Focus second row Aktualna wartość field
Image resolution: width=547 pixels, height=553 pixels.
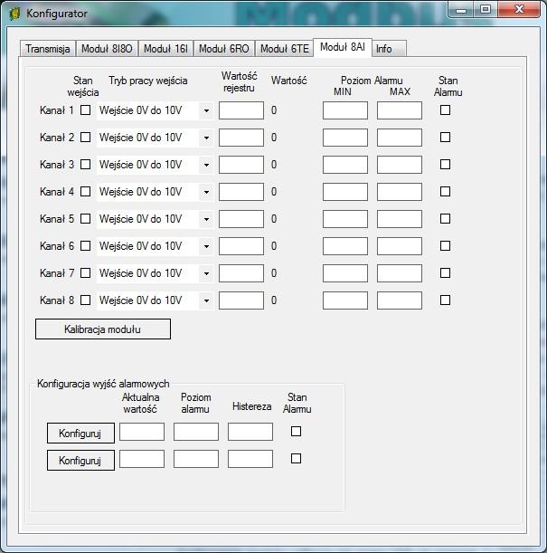(x=142, y=459)
